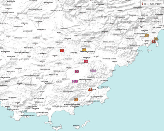This screenshot has width=164, height=131.
Task: Click the MONTMEYAN label
Action: [x=41, y=30]
